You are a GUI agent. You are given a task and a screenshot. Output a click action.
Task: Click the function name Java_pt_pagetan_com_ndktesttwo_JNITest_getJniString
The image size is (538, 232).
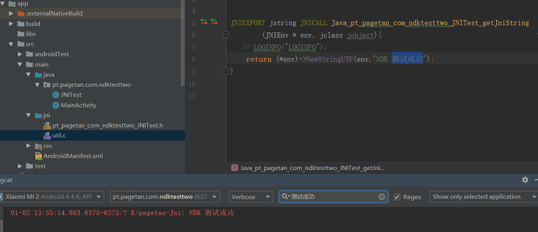click(430, 23)
